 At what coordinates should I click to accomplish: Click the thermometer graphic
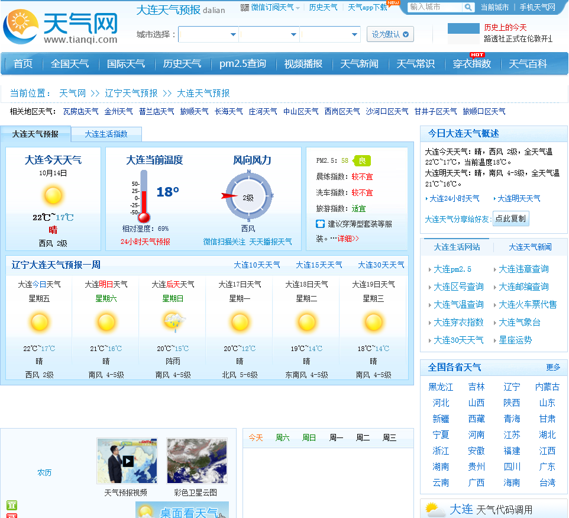tap(144, 196)
